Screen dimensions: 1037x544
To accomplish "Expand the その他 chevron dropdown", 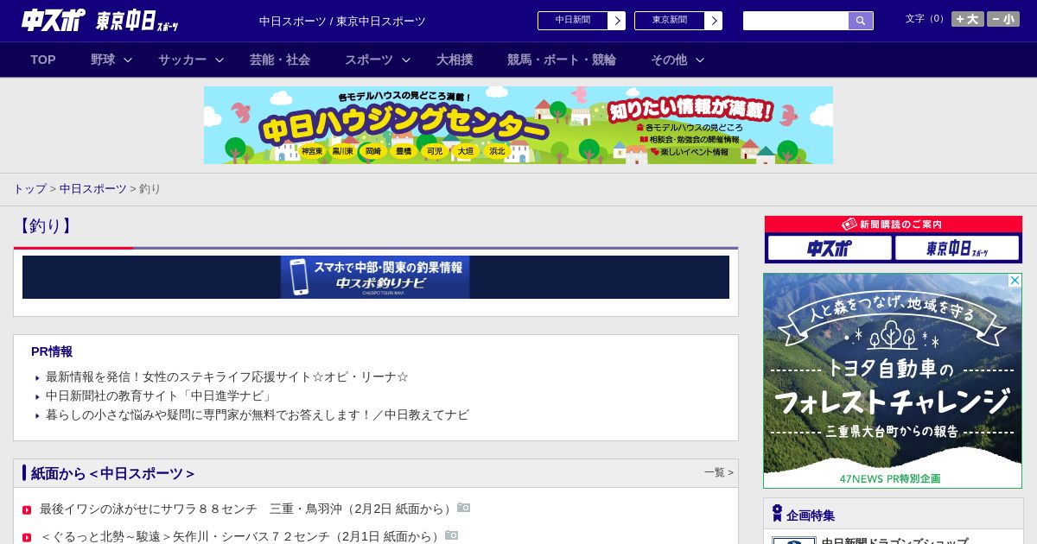I will [x=700, y=60].
